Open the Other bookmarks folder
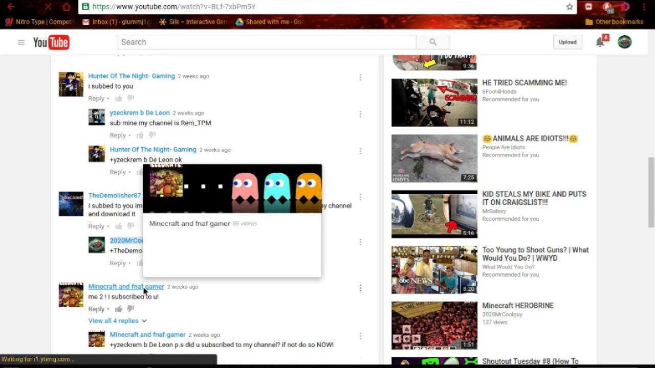This screenshot has height=368, width=655. [x=614, y=22]
